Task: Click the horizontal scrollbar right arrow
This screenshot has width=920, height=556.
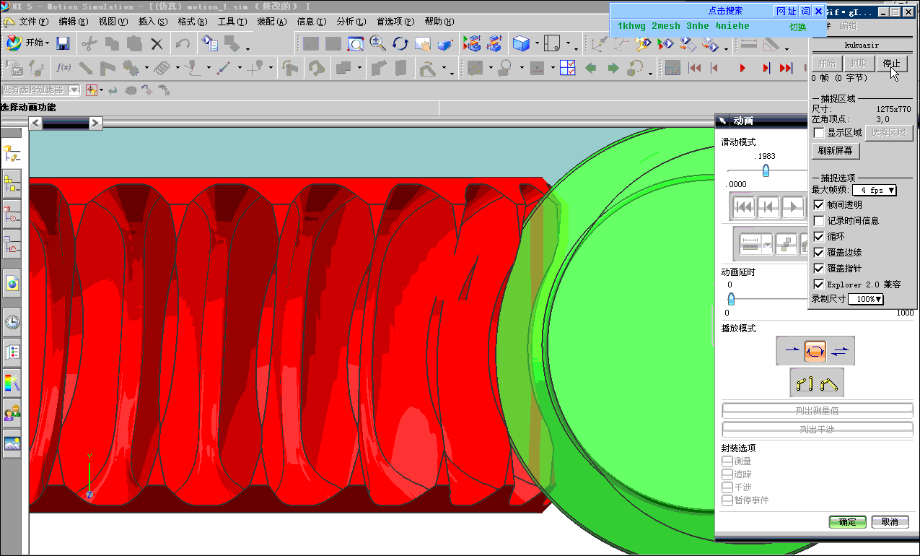Action: tap(96, 123)
